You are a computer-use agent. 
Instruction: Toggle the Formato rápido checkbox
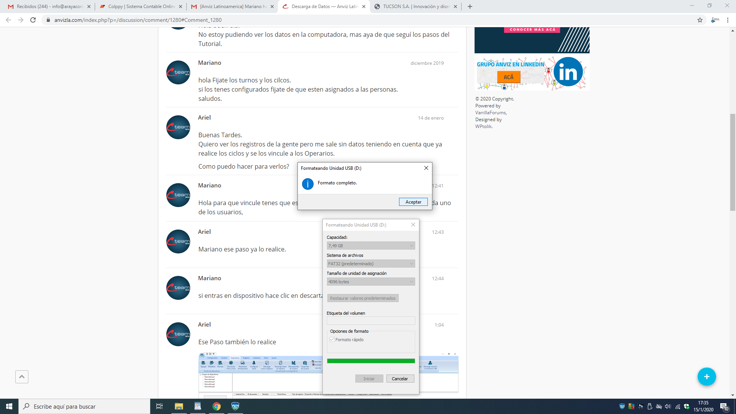point(332,340)
